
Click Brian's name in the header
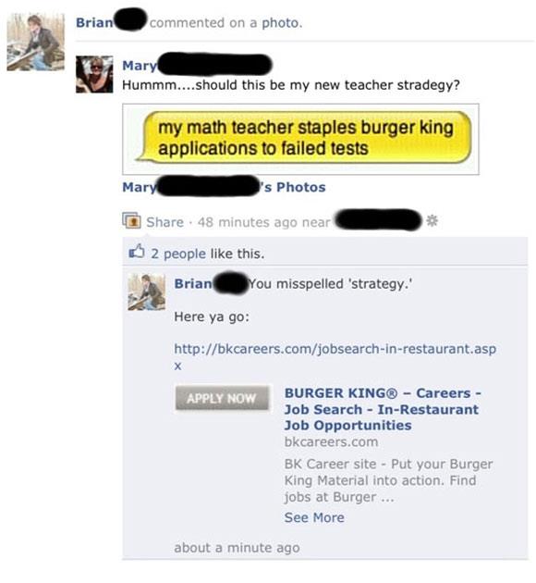click(94, 23)
